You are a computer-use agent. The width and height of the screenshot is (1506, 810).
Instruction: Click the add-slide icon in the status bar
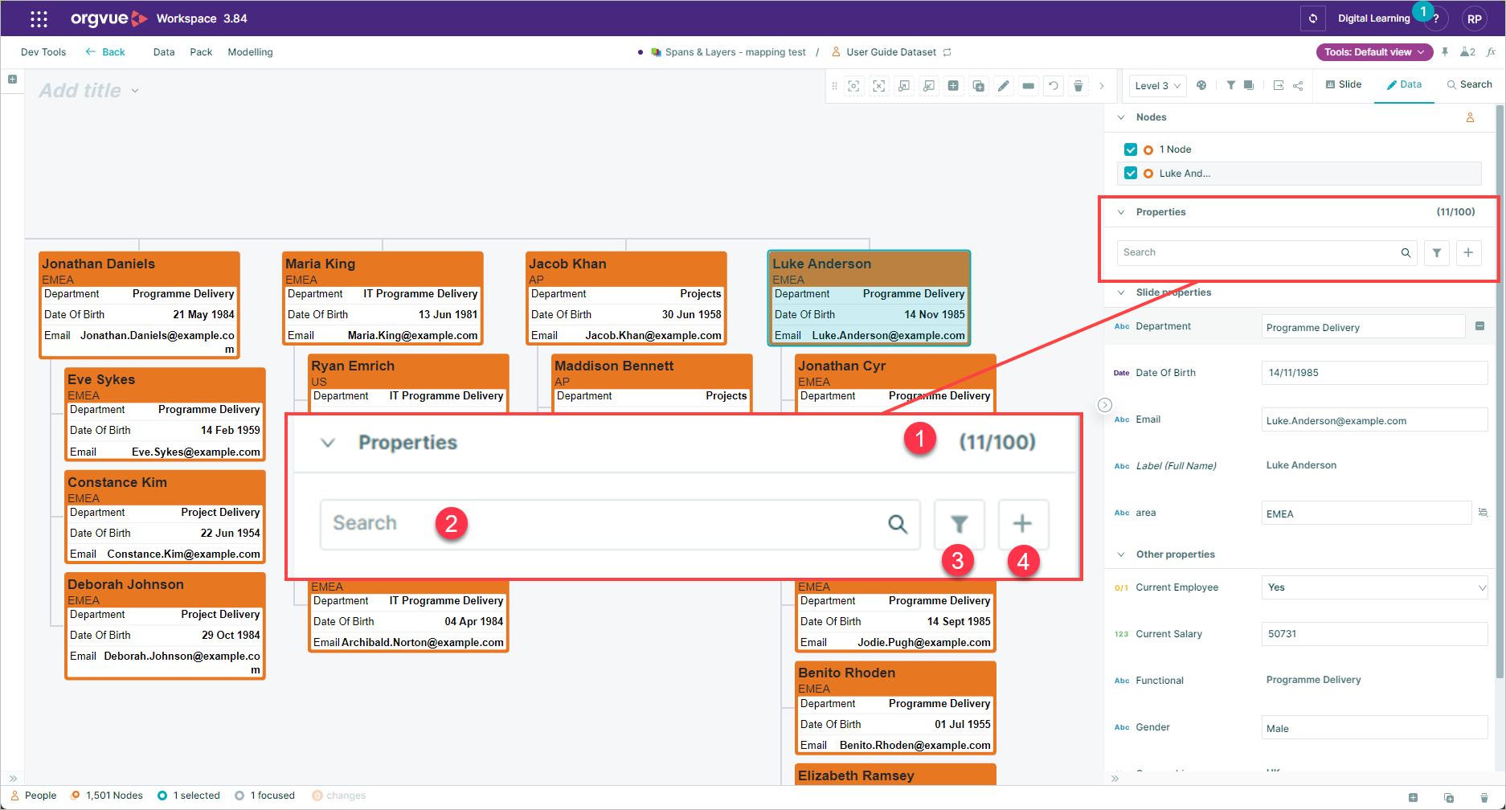pos(1413,797)
